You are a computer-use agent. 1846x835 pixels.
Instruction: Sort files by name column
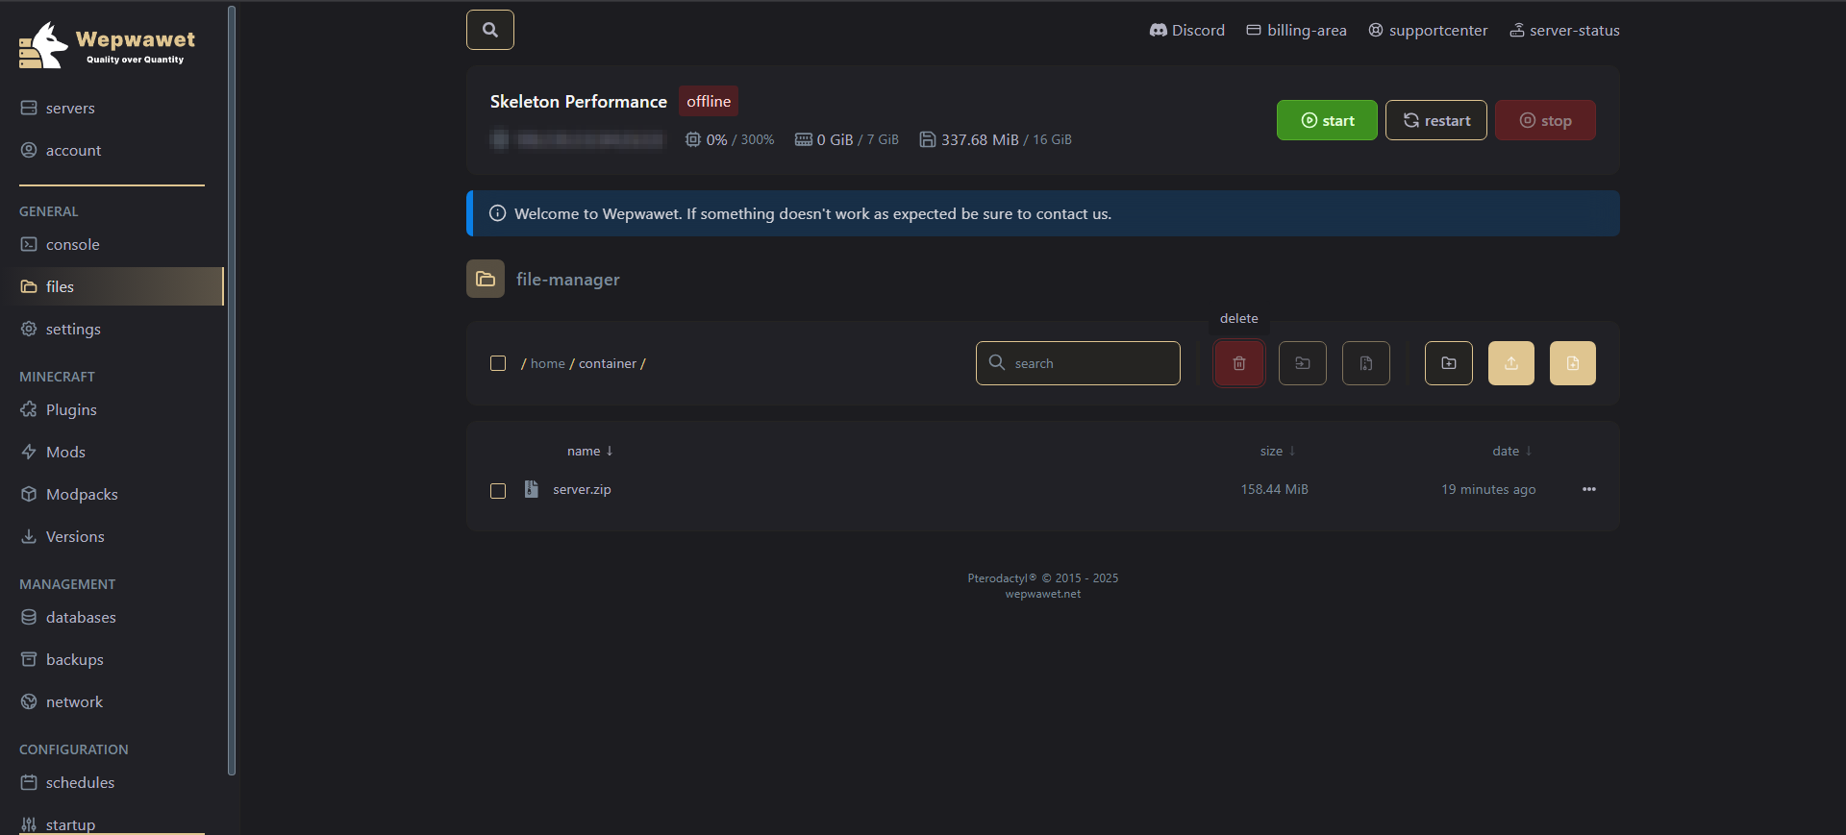(589, 451)
